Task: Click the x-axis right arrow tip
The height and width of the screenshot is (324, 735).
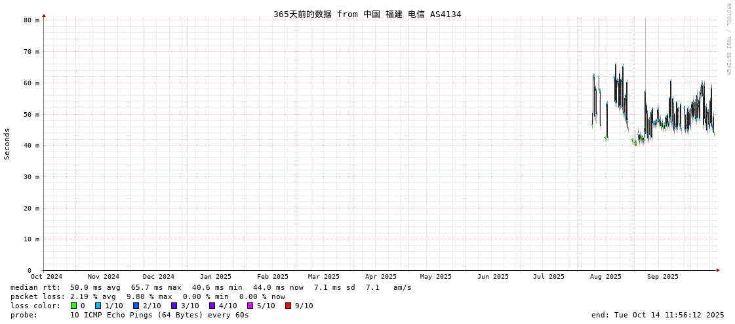Action: (x=718, y=270)
